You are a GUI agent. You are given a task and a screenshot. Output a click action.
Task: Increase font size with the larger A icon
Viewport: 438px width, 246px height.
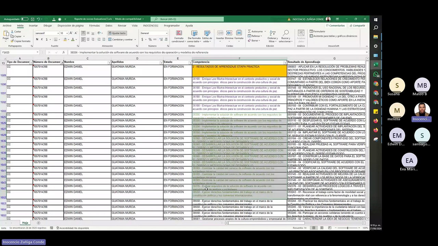click(71, 33)
